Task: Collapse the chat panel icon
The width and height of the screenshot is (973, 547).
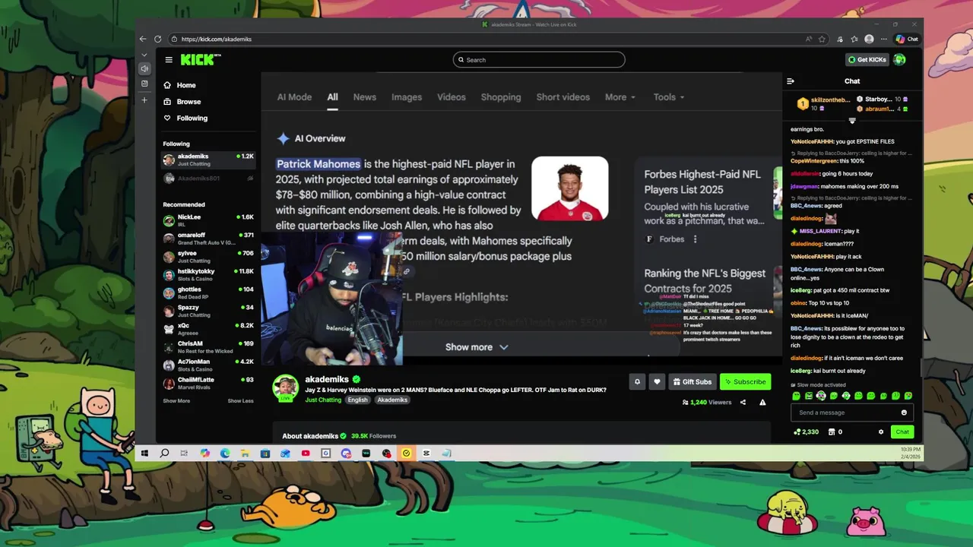Action: coord(791,81)
